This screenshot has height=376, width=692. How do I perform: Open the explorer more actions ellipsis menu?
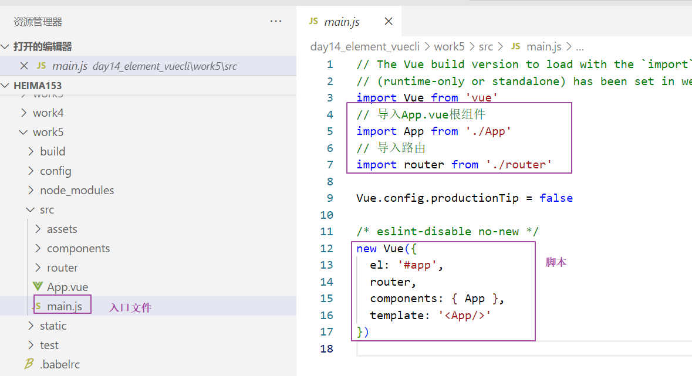[276, 22]
